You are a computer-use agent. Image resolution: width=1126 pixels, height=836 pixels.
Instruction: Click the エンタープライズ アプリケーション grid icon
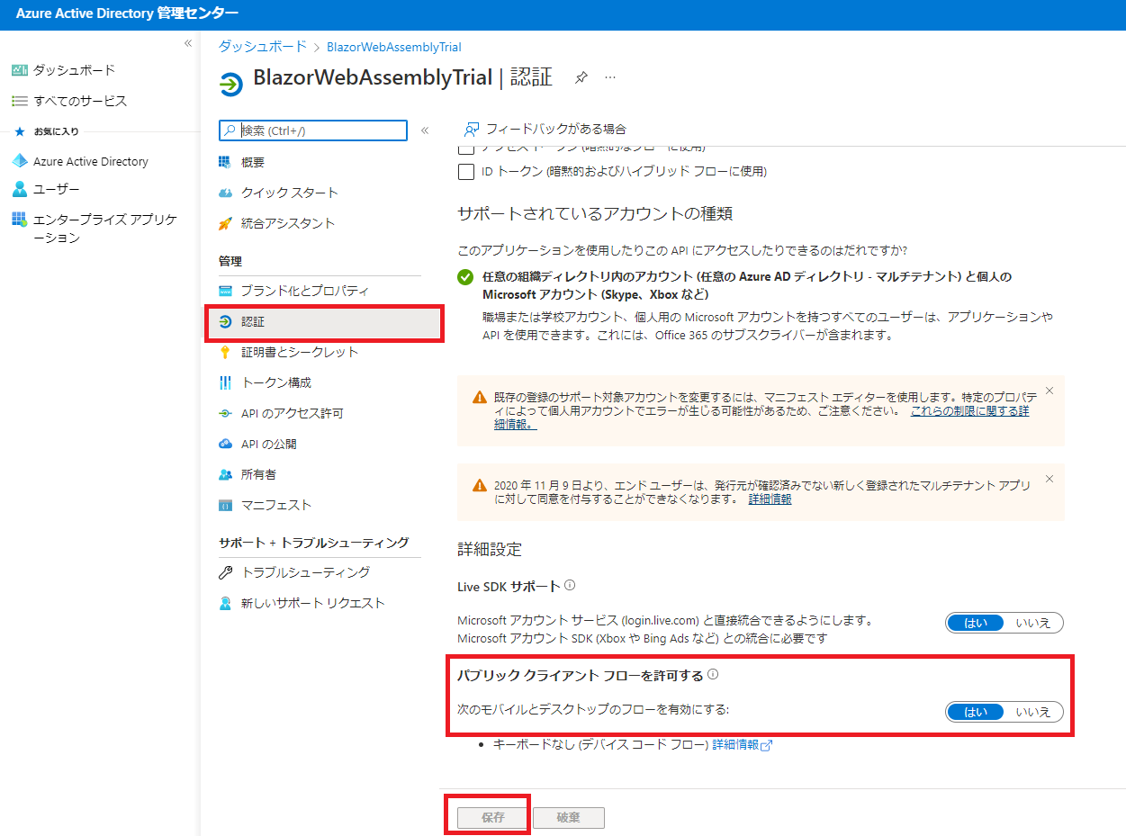[x=20, y=219]
